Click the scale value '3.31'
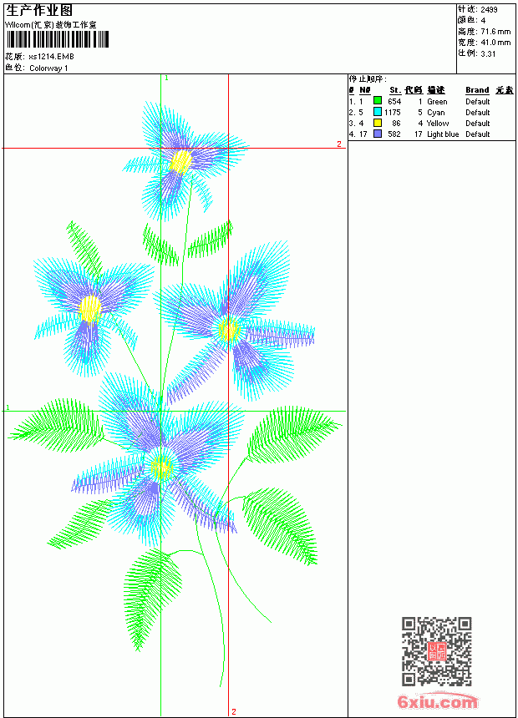Image resolution: width=518 pixels, height=718 pixels. (x=488, y=53)
